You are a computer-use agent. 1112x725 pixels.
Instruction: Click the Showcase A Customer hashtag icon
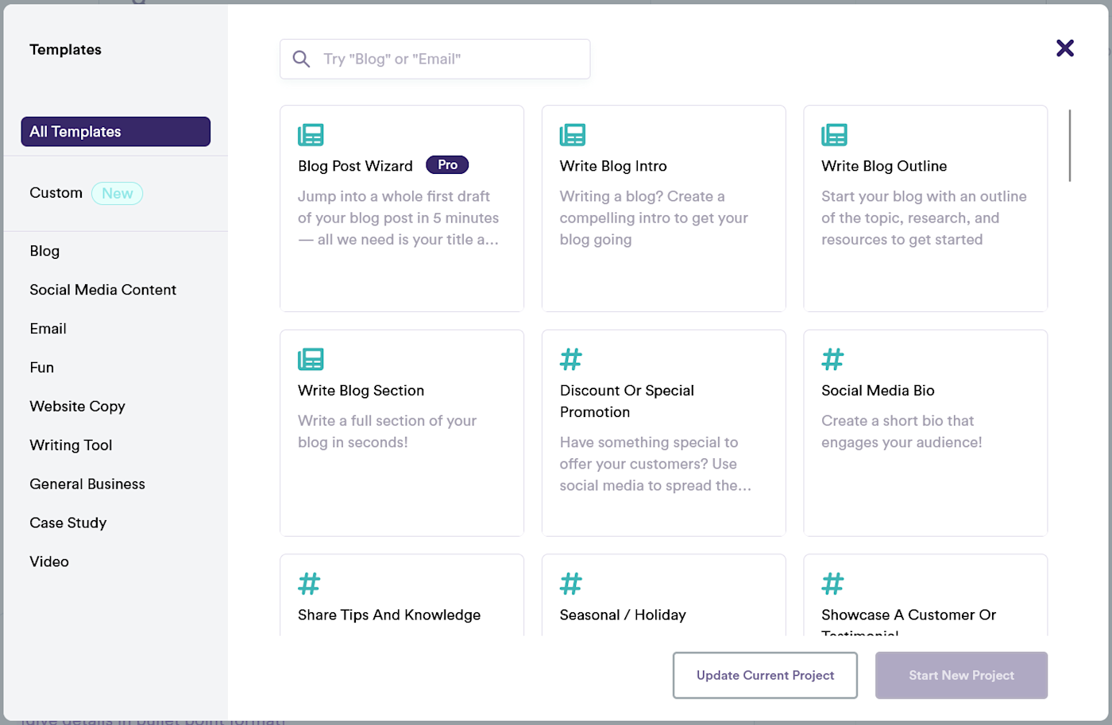pos(832,584)
